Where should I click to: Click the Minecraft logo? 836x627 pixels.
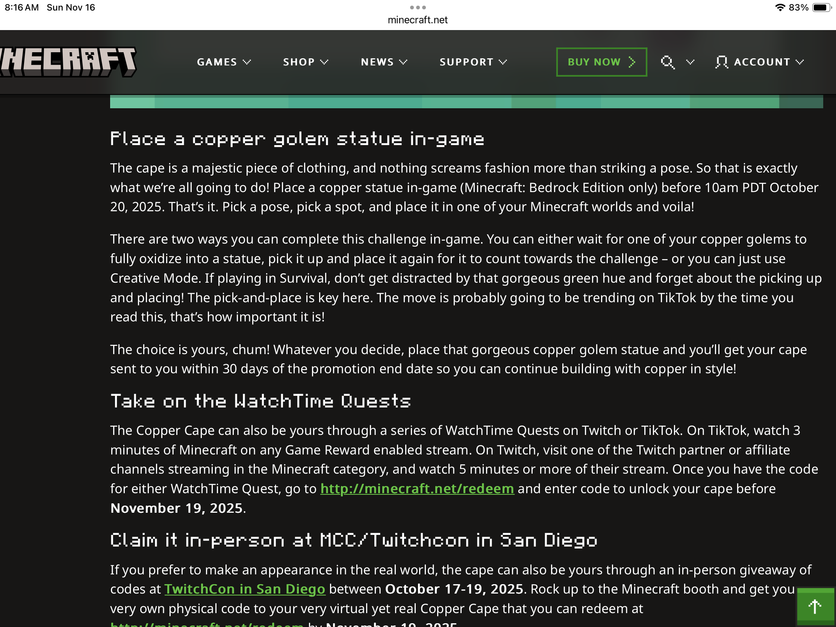(x=68, y=62)
